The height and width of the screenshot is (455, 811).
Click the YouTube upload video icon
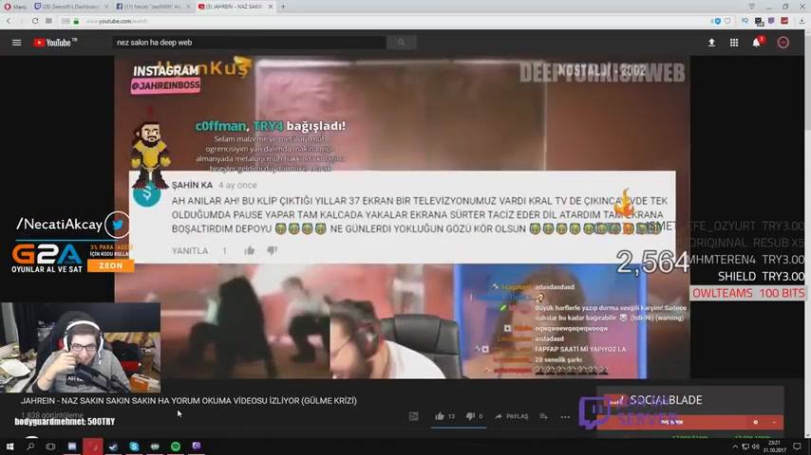[711, 43]
